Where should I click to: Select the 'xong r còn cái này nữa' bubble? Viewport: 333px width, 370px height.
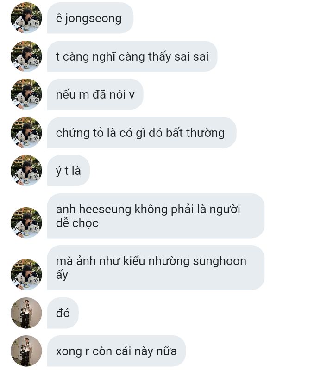tap(116, 351)
